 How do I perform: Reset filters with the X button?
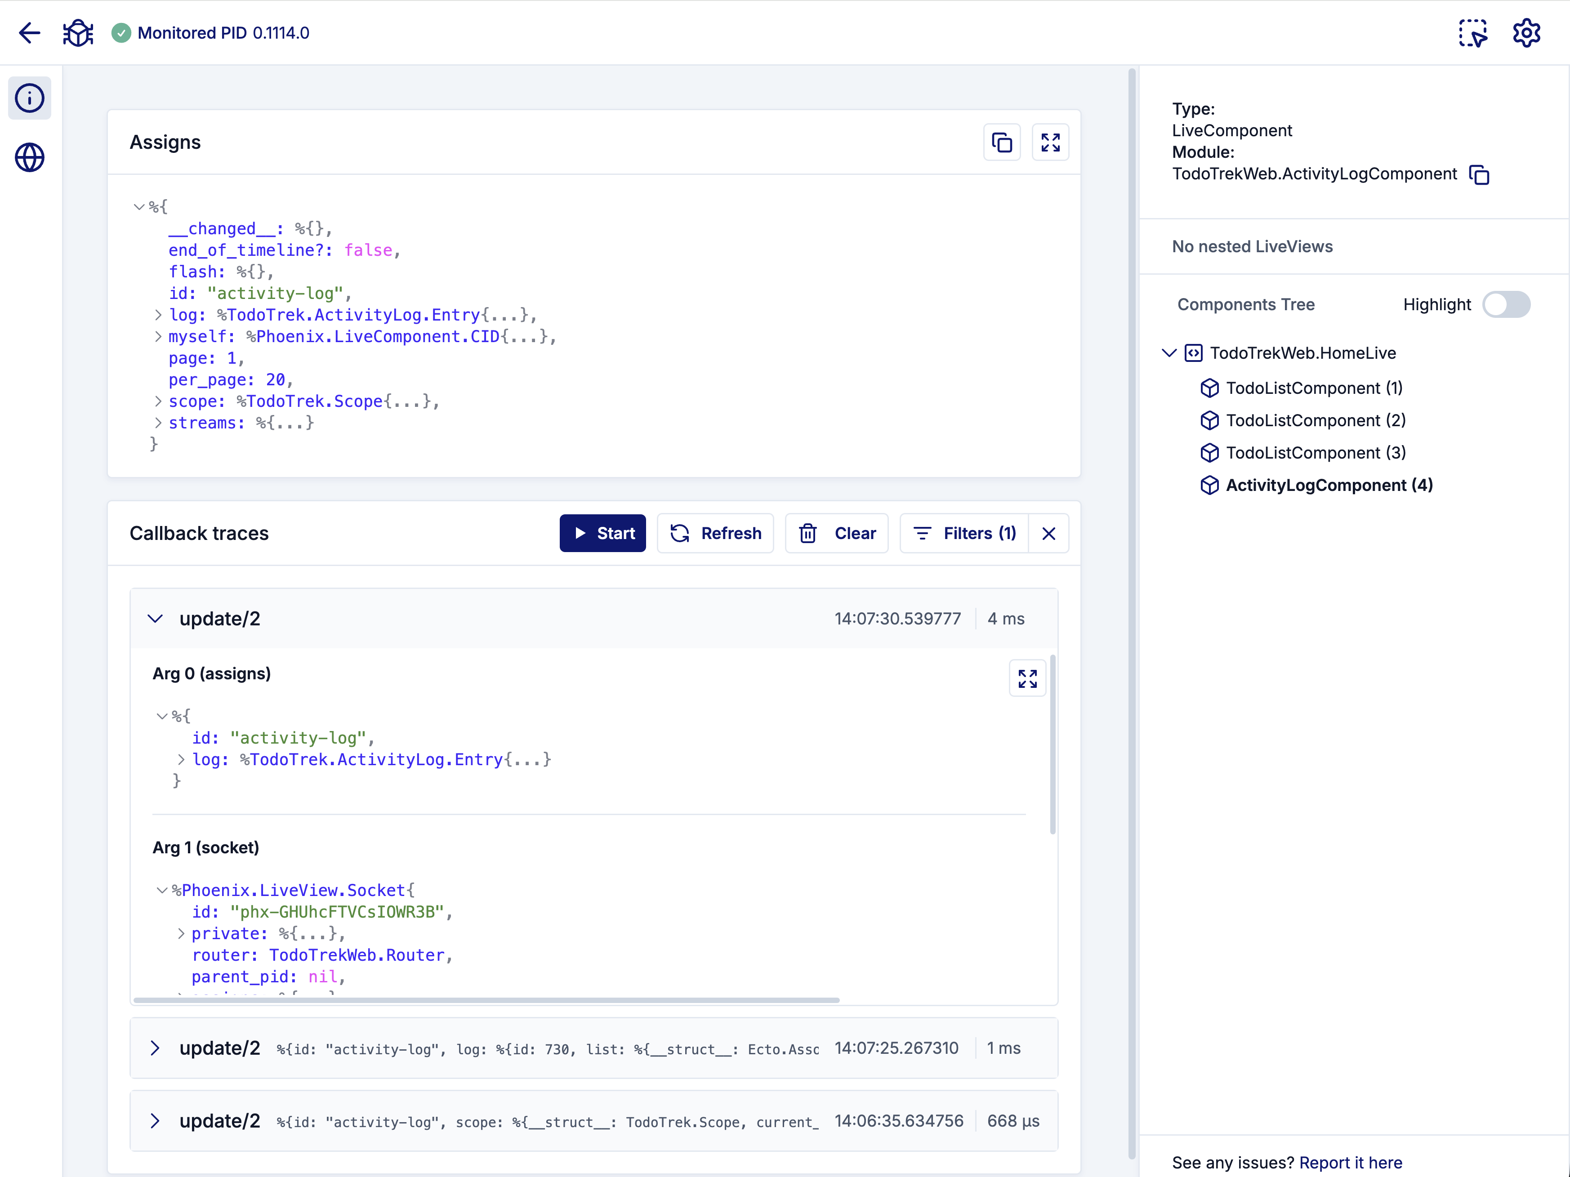1048,533
